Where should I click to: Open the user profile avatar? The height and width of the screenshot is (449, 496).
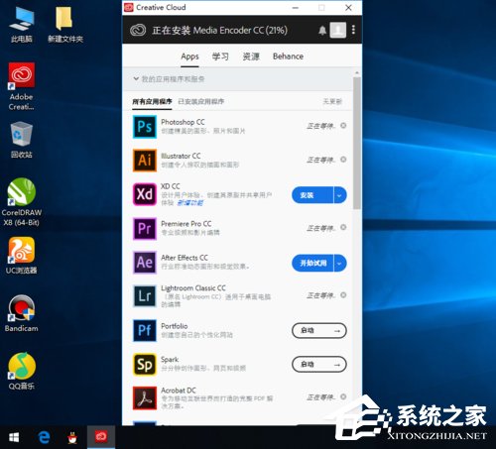pyautogui.click(x=338, y=30)
